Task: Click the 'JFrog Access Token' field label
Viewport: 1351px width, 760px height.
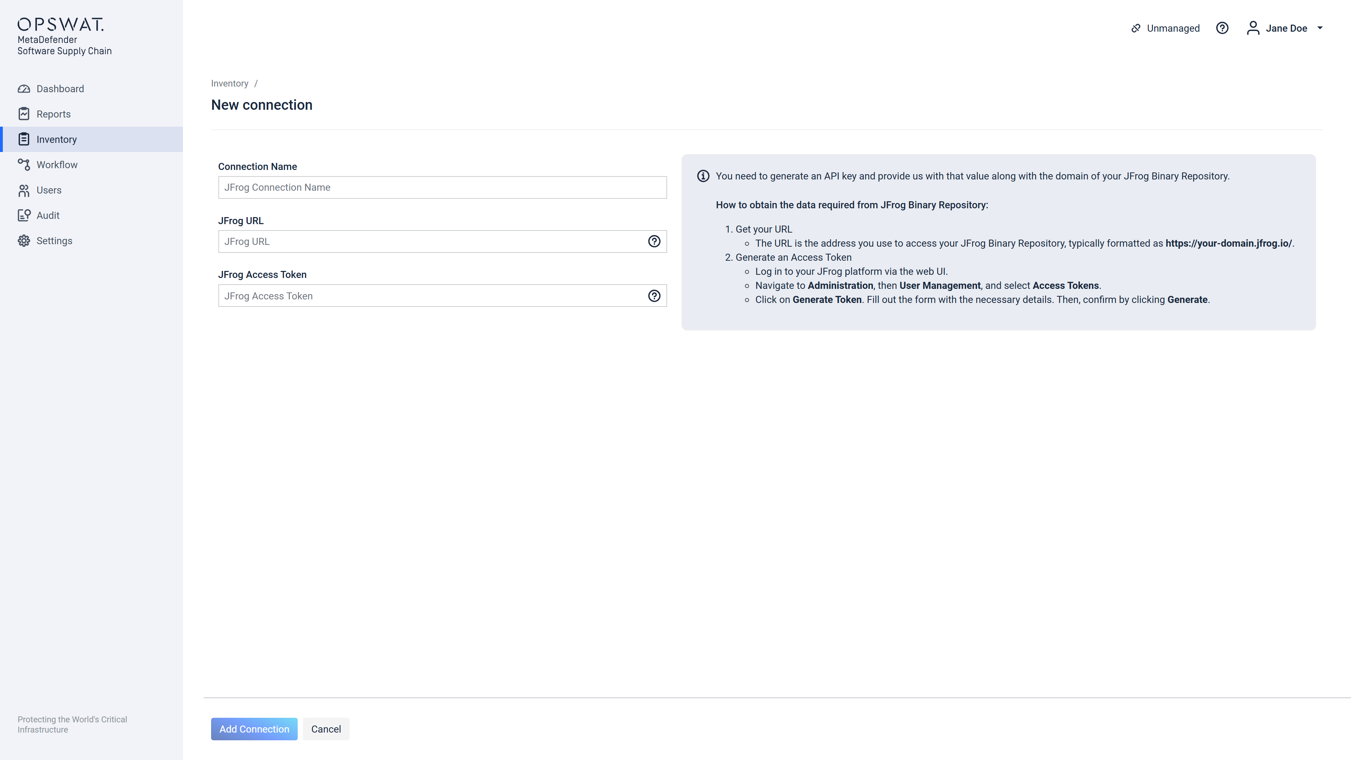Action: pyautogui.click(x=262, y=275)
